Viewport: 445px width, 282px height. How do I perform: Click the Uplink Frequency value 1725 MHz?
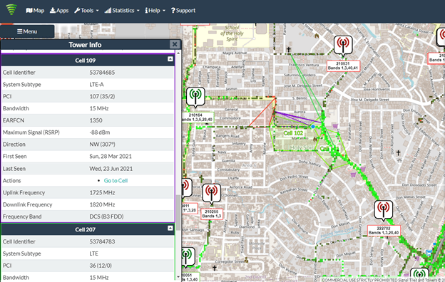point(102,193)
